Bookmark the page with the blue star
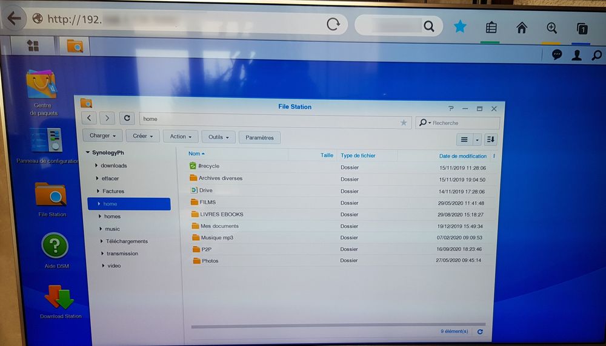The image size is (606, 346). pyautogui.click(x=459, y=26)
